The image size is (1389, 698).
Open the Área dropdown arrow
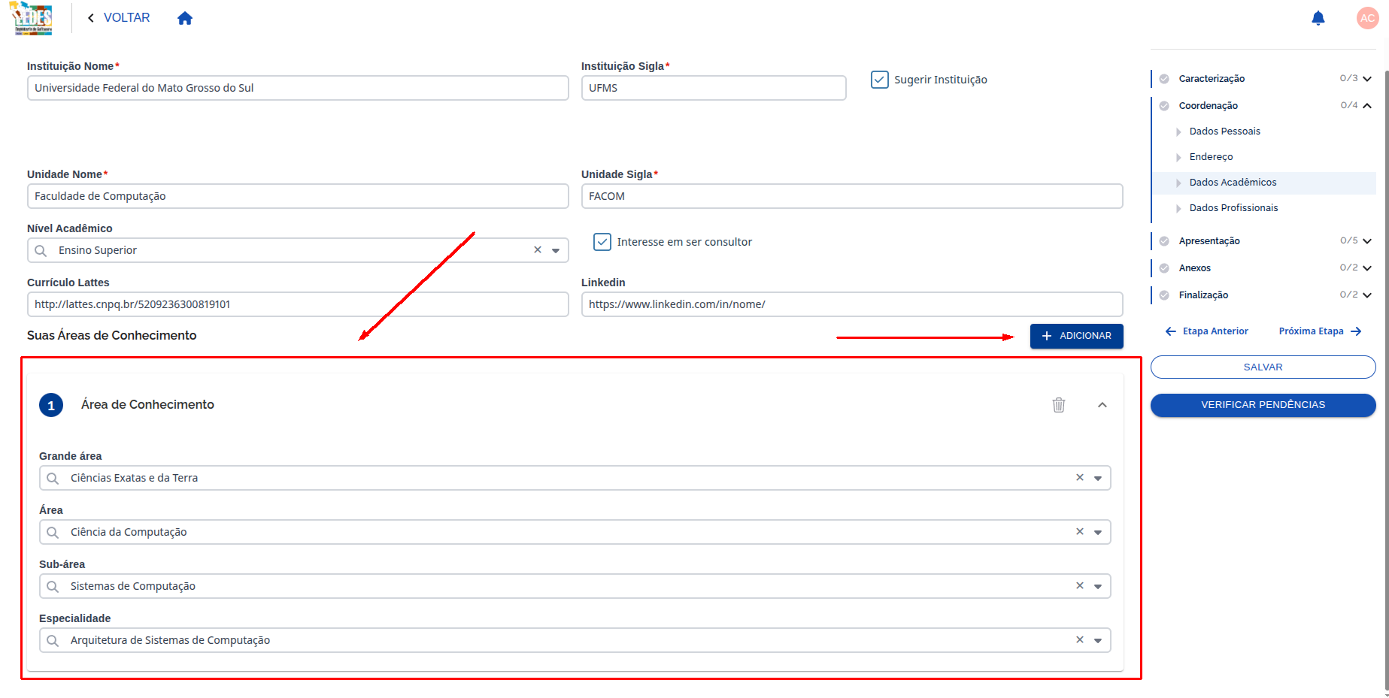tap(1098, 533)
